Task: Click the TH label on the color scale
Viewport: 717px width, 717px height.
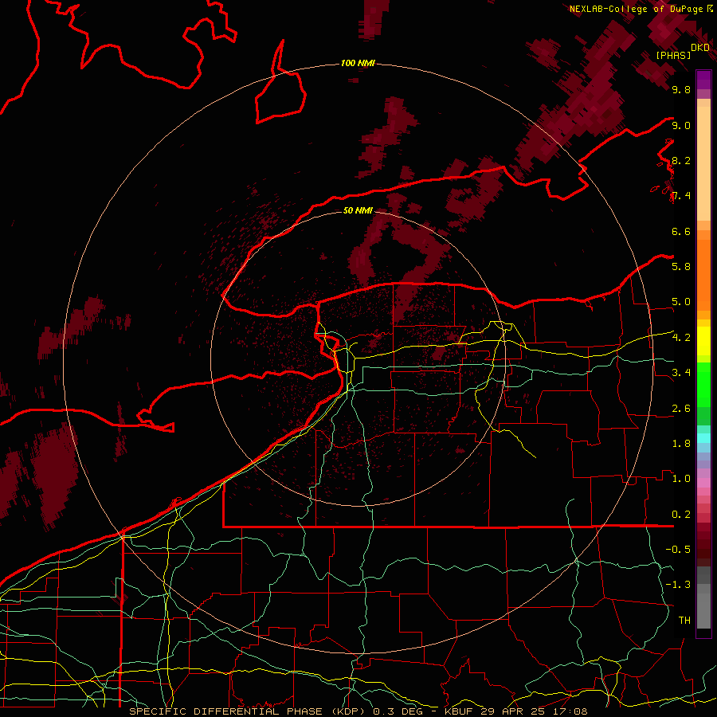Action: pos(684,621)
